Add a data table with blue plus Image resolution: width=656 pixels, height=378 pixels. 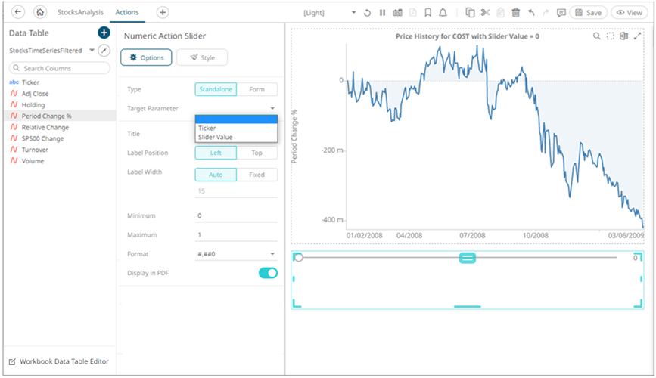pos(104,33)
